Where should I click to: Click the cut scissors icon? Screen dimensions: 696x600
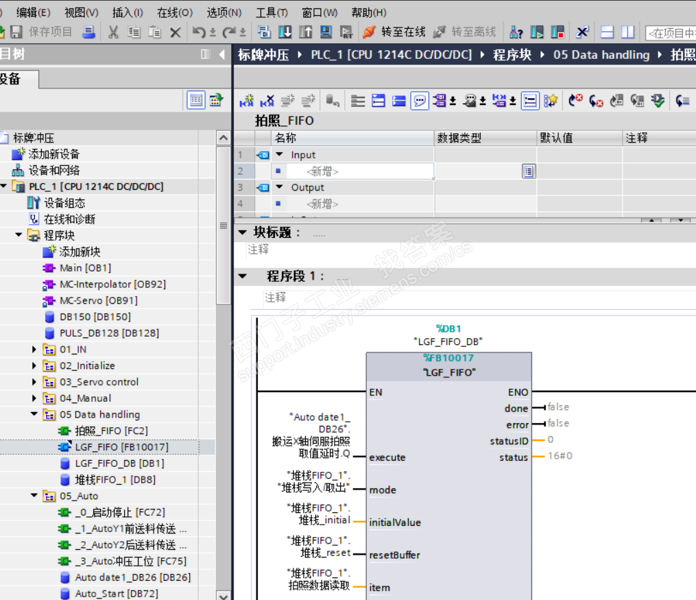click(113, 32)
